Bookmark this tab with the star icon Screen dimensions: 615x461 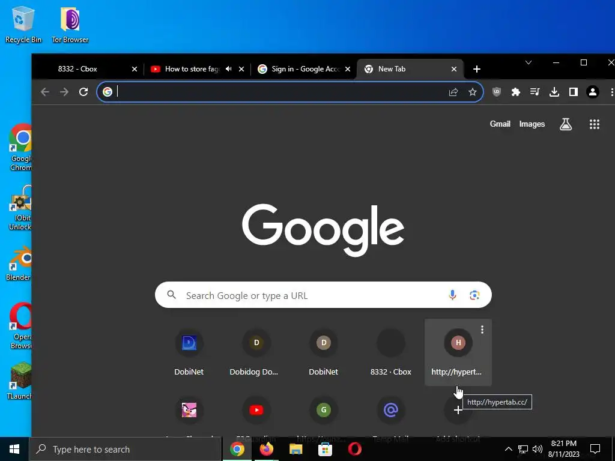click(473, 92)
